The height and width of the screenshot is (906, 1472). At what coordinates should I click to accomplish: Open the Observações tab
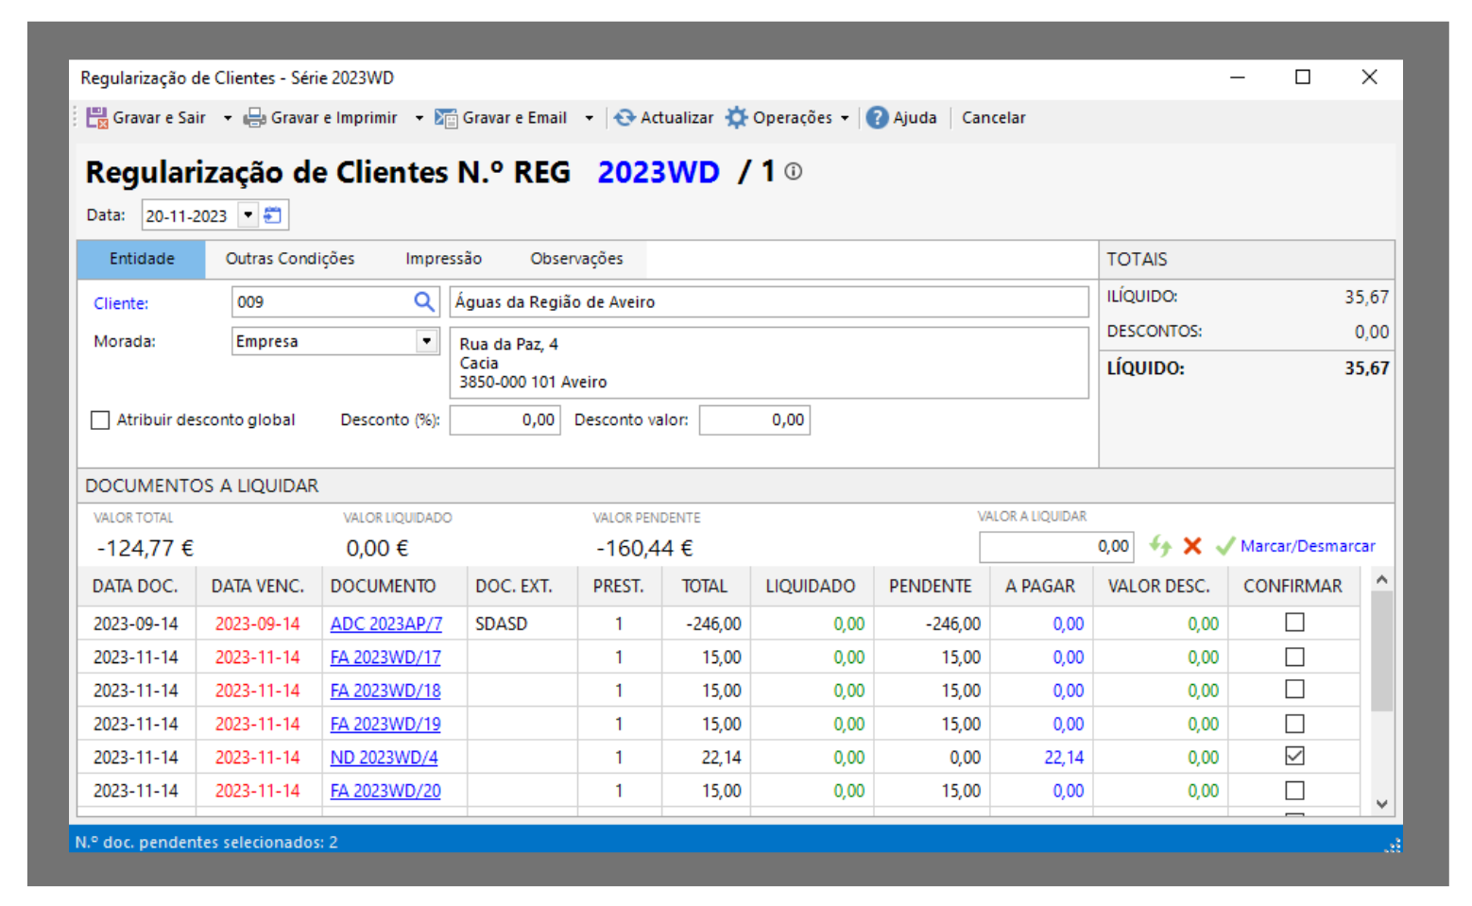pyautogui.click(x=576, y=259)
